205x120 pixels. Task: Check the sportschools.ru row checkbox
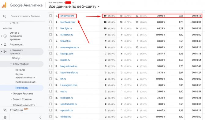point(50,104)
